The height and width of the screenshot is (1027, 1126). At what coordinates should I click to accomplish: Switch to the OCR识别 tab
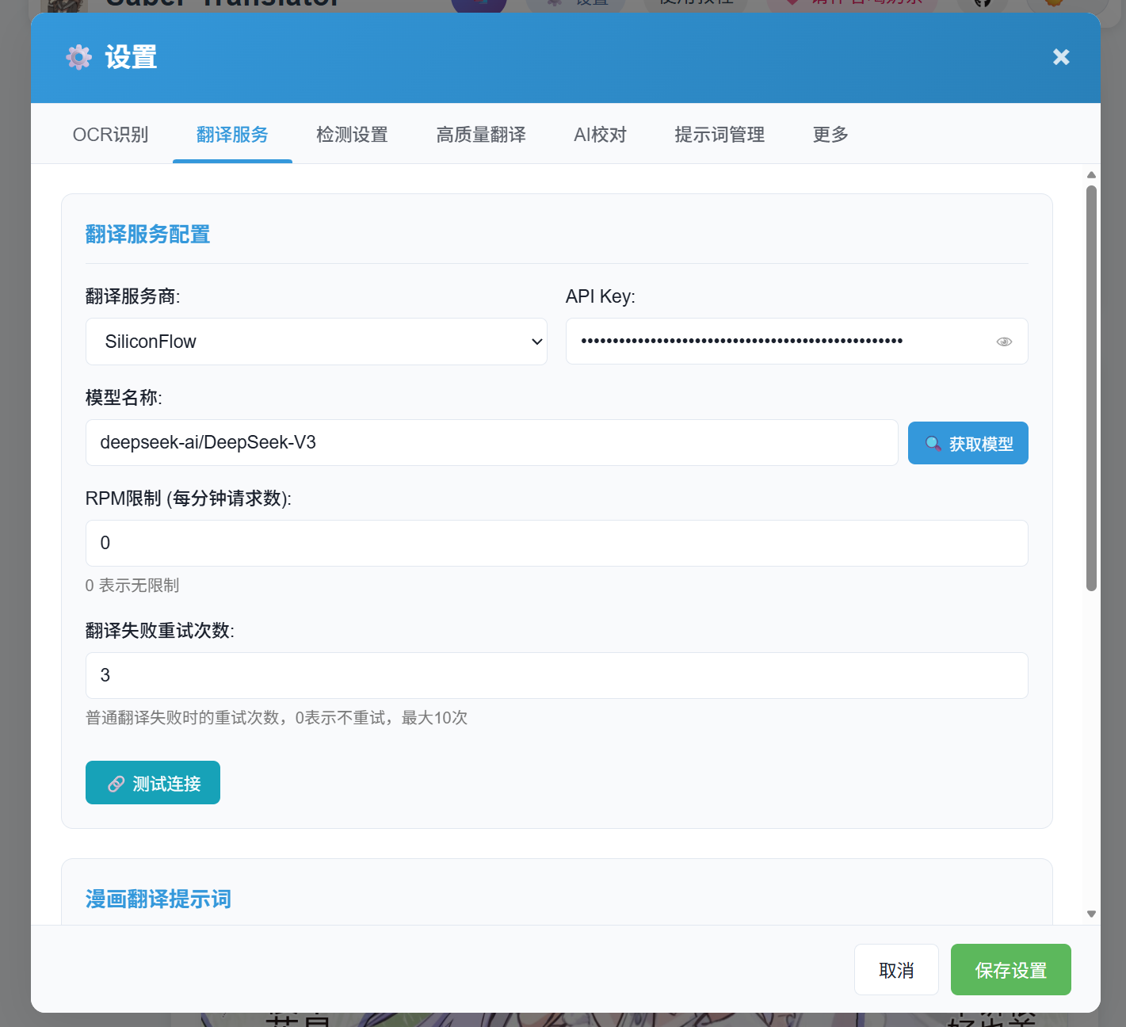click(110, 135)
